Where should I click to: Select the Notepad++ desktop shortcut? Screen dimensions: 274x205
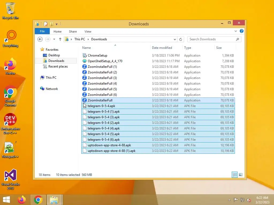coord(10,150)
